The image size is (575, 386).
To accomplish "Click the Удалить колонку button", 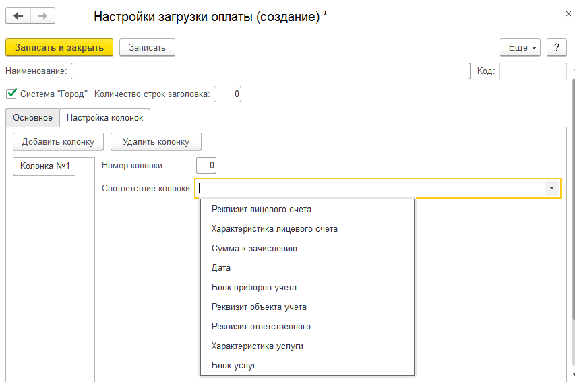I will tap(156, 142).
